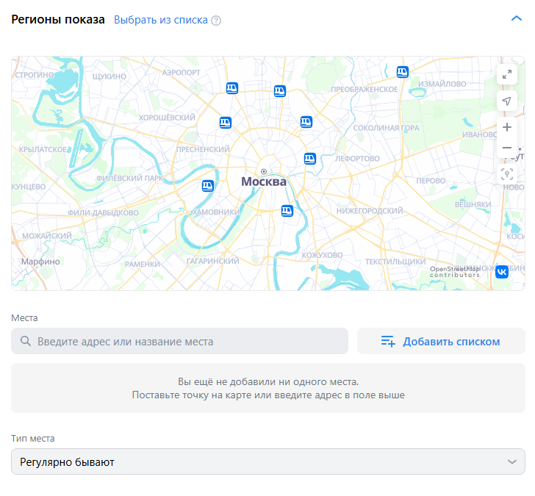Open the Выбрать из списка link
Image resolution: width=535 pixels, height=496 pixels.
tap(160, 20)
